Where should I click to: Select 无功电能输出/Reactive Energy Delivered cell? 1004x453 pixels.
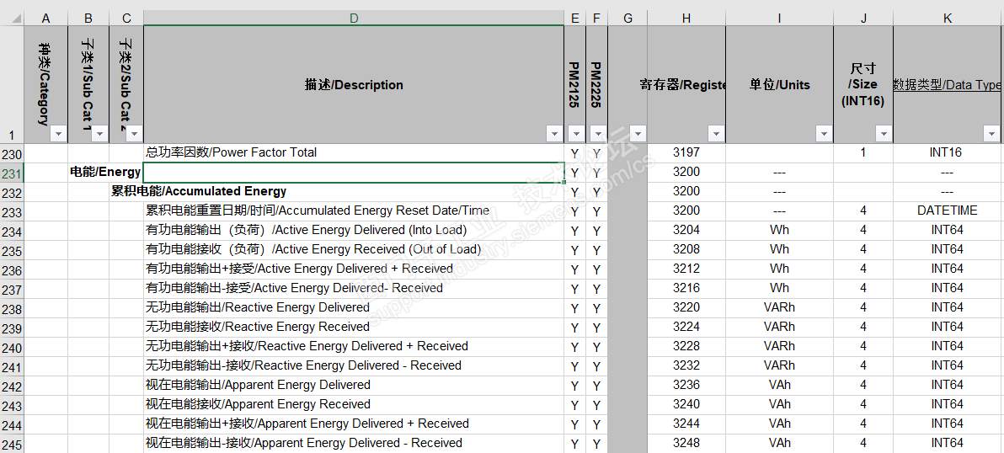point(354,307)
